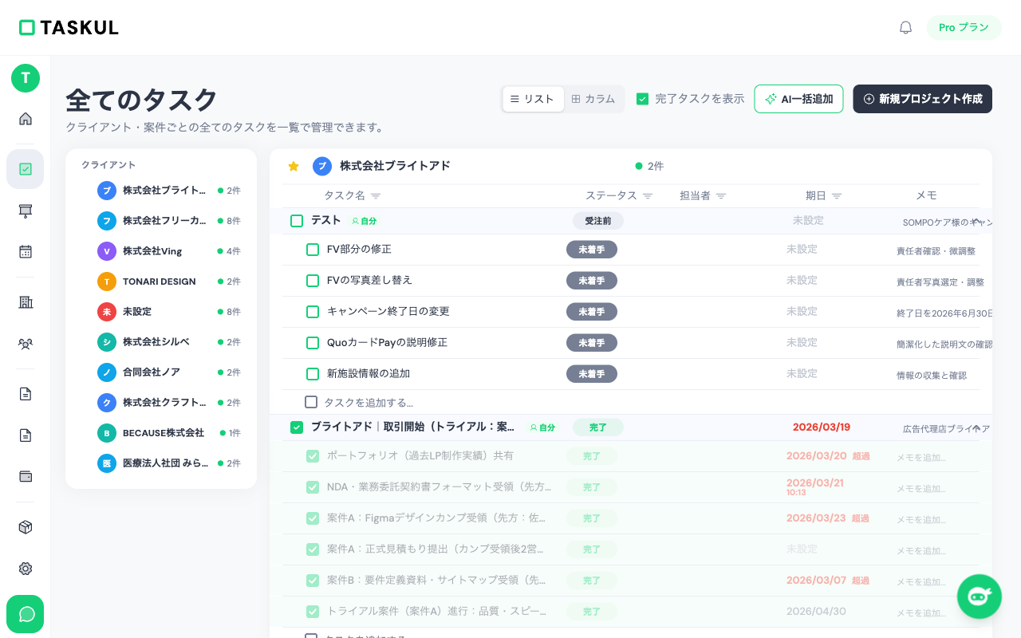The image size is (1021, 638).
Task: Click the TASKUL logo
Action: pyautogui.click(x=69, y=27)
